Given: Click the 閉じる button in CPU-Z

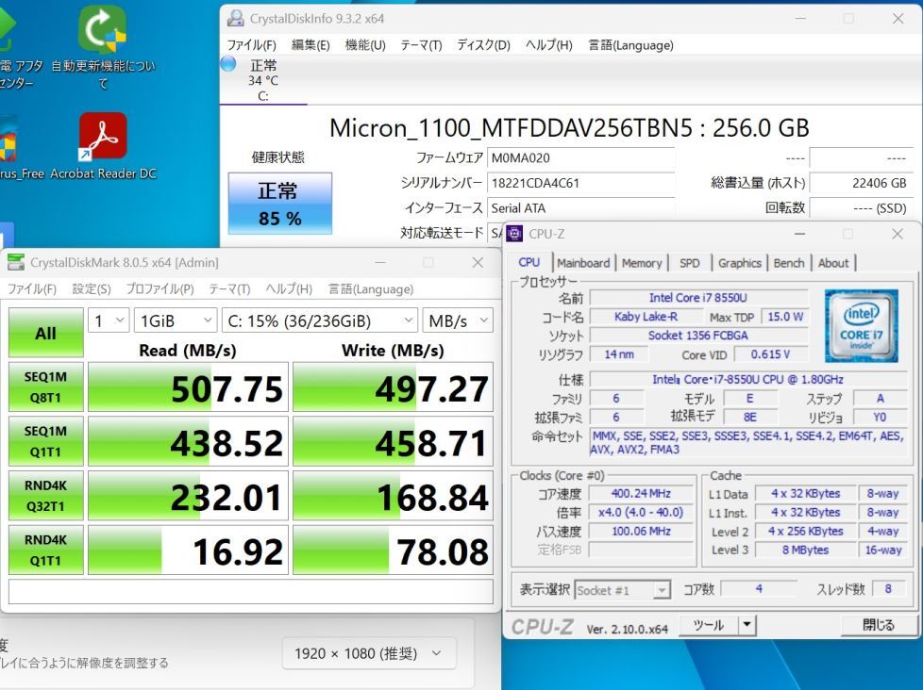Looking at the screenshot, I should pyautogui.click(x=879, y=625).
